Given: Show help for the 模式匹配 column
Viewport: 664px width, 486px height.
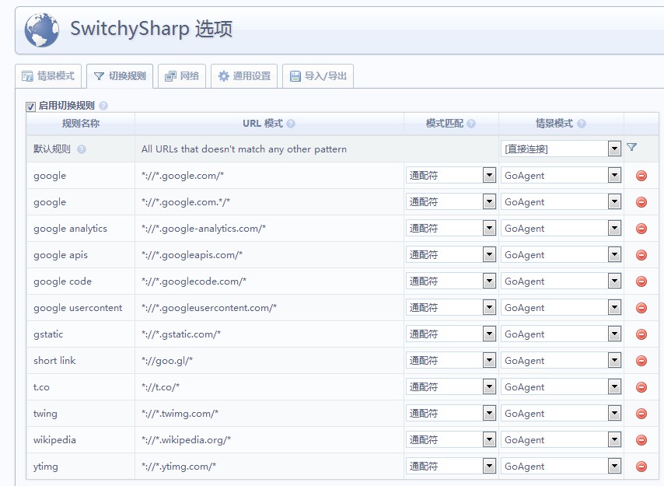Looking at the screenshot, I should pos(471,124).
